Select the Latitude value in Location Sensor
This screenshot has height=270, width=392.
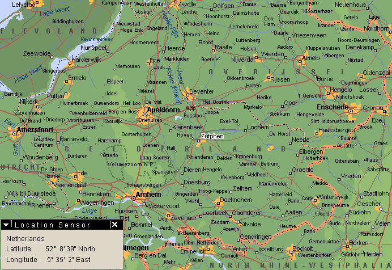click(x=70, y=249)
